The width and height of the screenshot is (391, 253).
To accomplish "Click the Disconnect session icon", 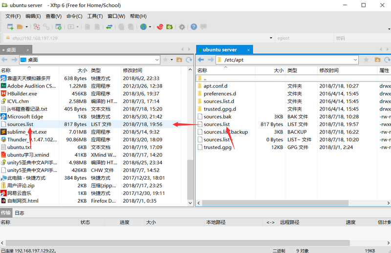I will tap(37, 27).
